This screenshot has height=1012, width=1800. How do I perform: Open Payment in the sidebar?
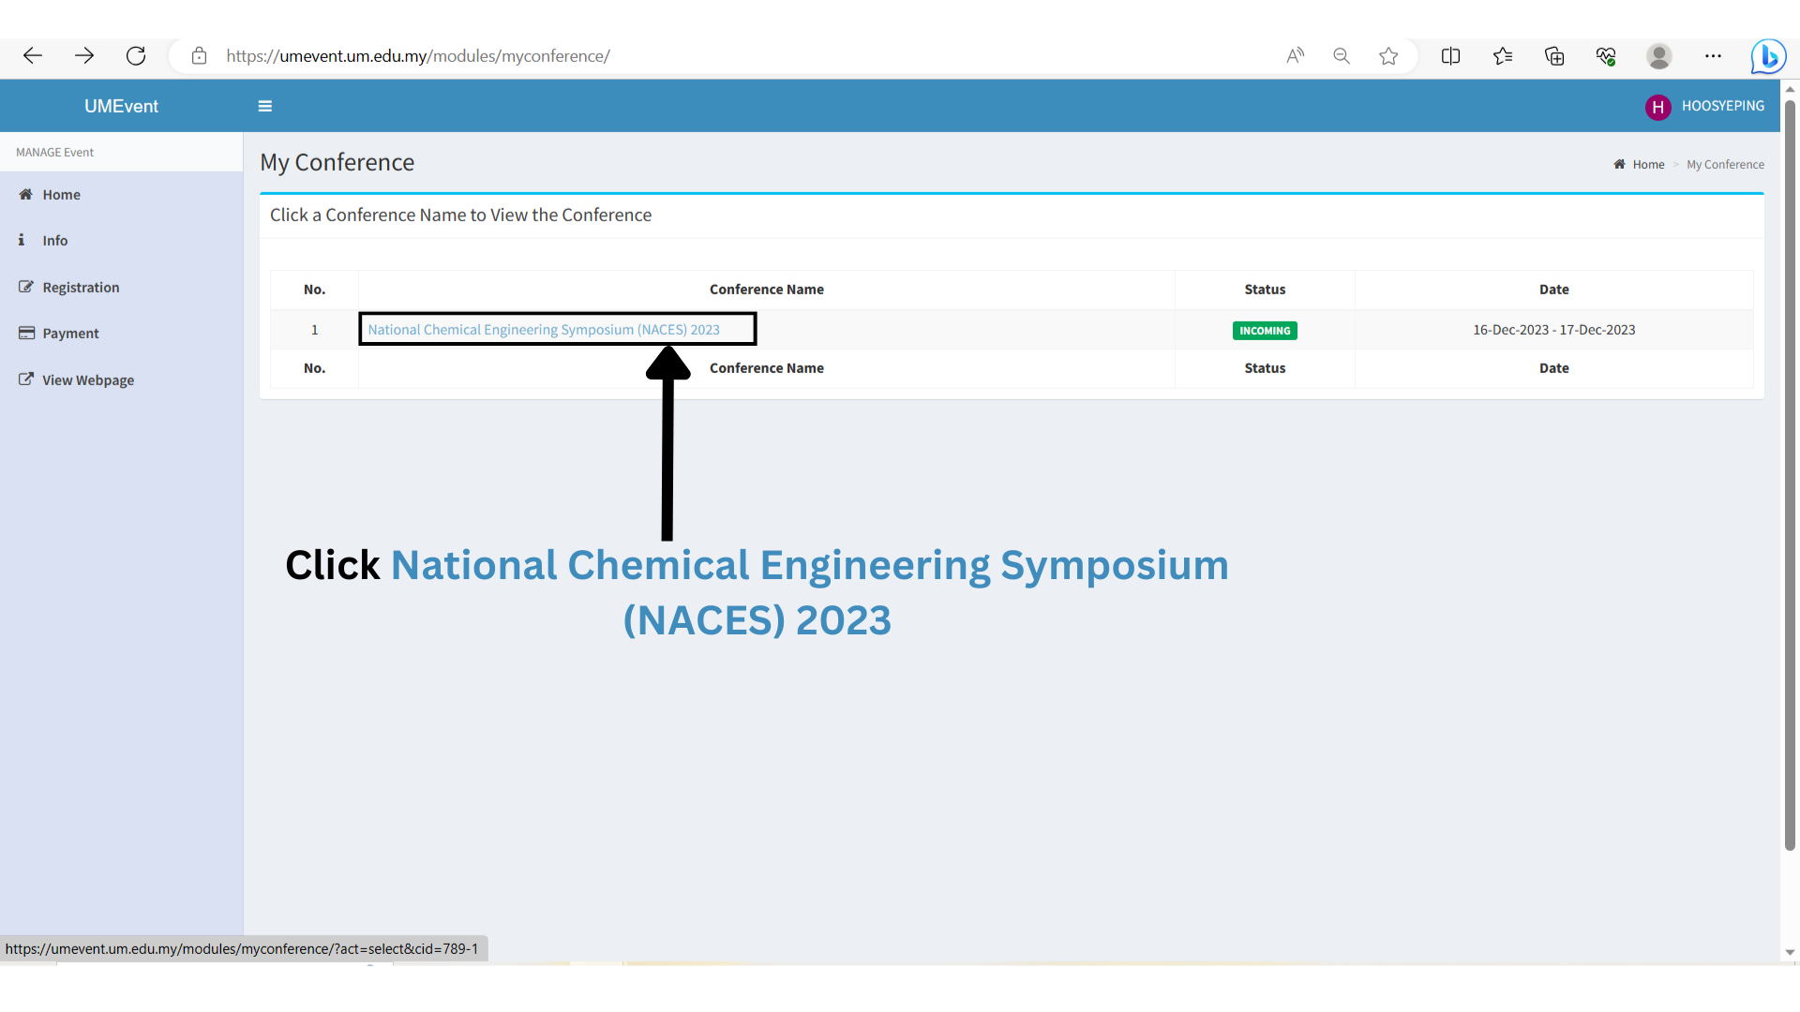coord(70,334)
